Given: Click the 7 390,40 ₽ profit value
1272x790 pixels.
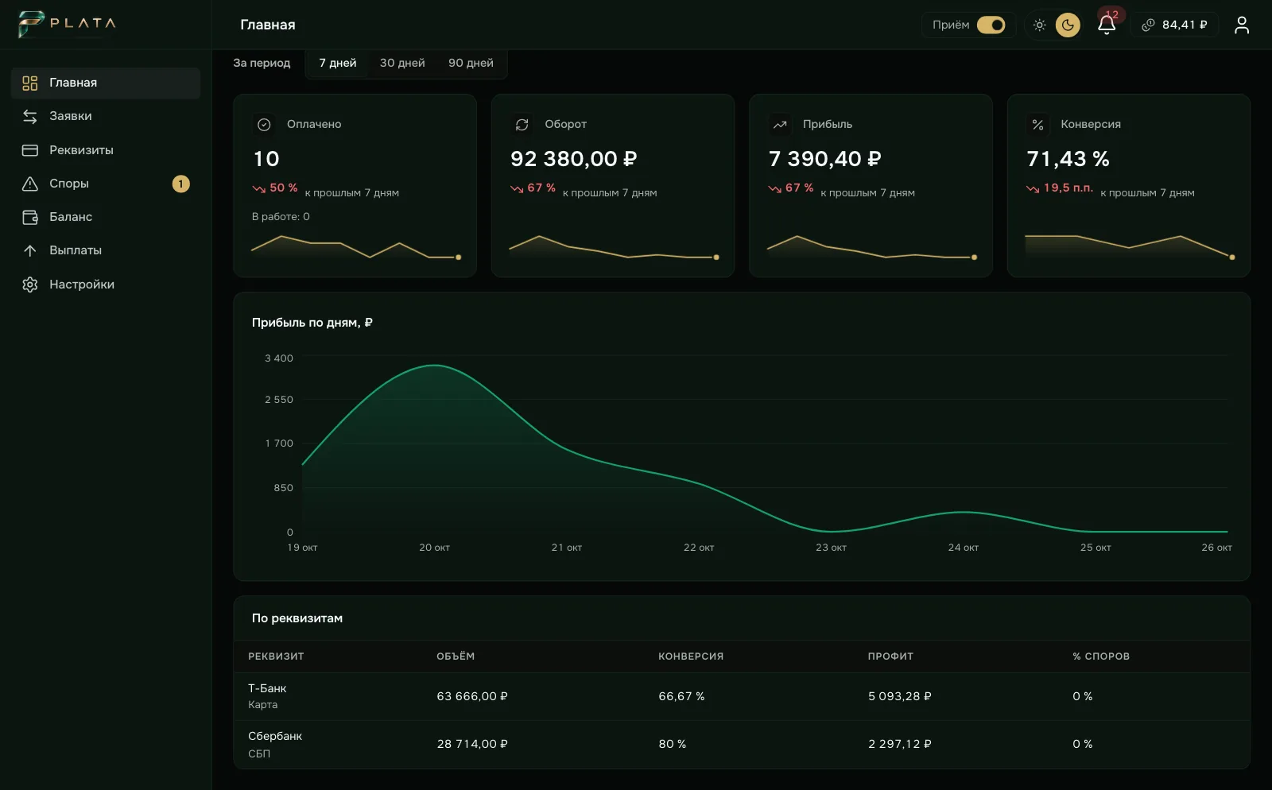Looking at the screenshot, I should coord(825,159).
